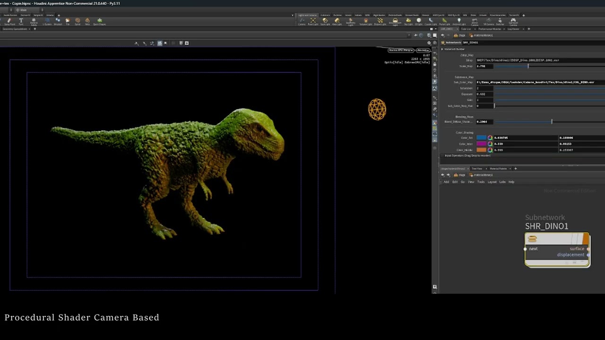The width and height of the screenshot is (605, 340).
Task: Add a Caustic Light from the shelf
Action: pyautogui.click(x=431, y=22)
